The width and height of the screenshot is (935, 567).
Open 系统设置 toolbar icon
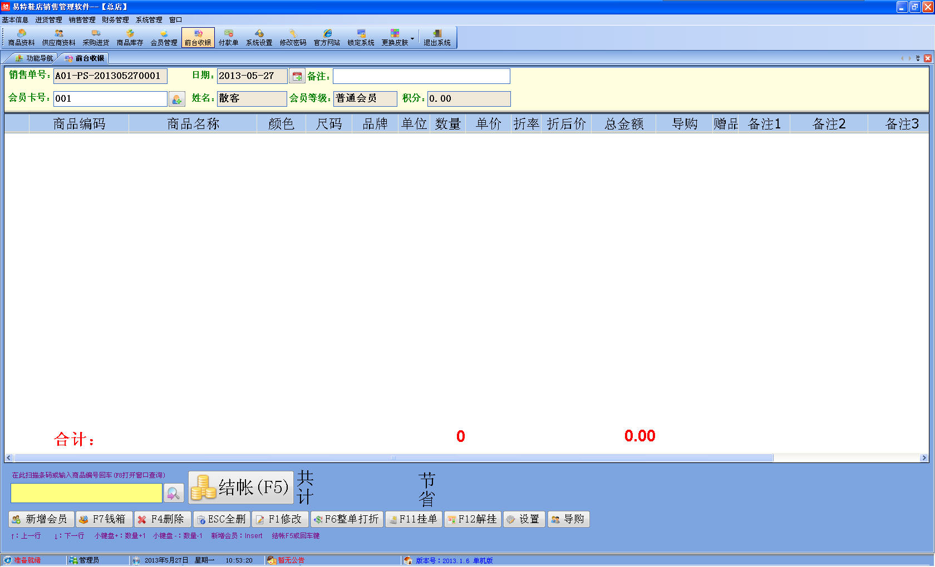pyautogui.click(x=259, y=38)
